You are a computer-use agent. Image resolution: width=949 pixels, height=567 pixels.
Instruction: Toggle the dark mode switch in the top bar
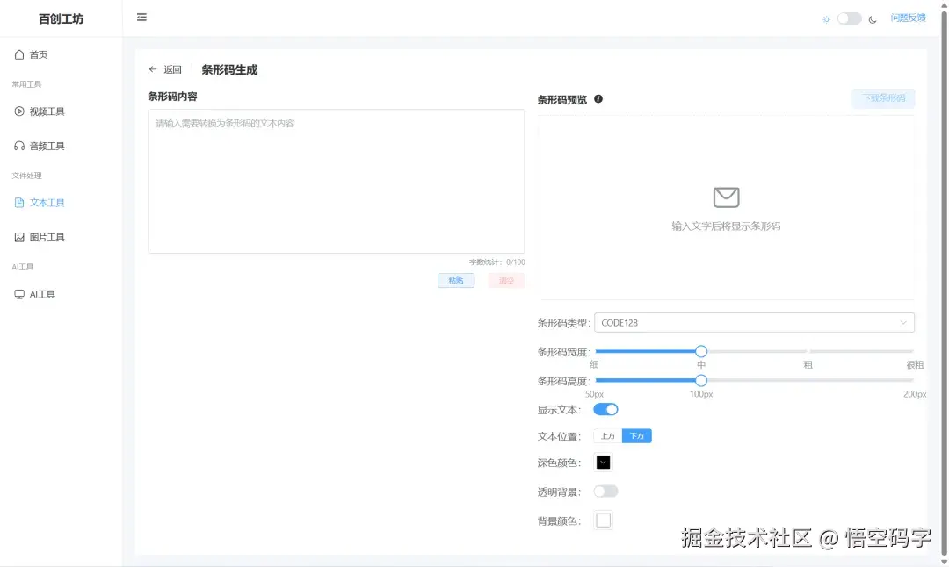[846, 18]
